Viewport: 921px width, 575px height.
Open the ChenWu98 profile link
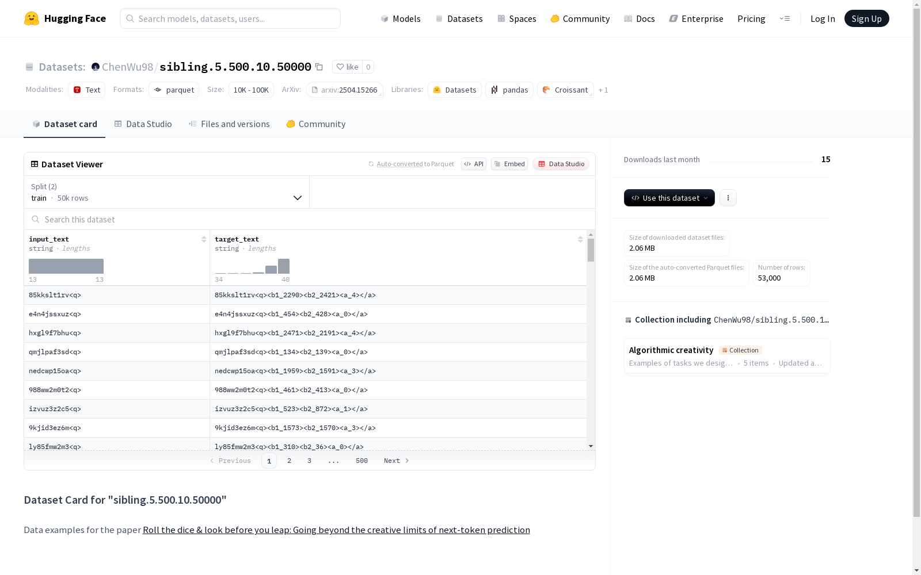coord(127,67)
